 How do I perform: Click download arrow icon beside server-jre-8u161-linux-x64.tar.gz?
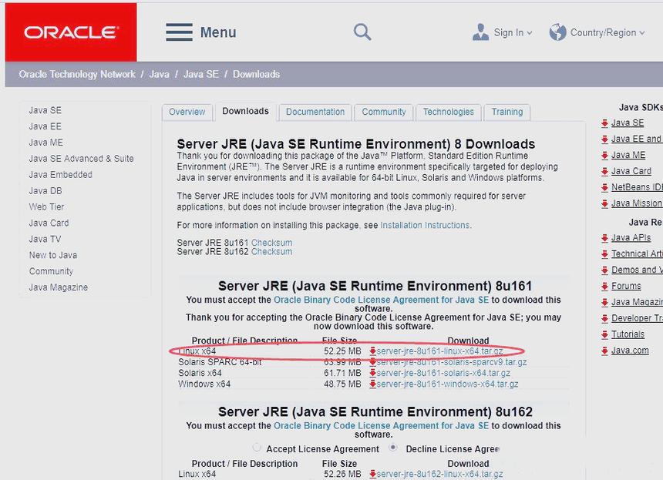click(372, 351)
